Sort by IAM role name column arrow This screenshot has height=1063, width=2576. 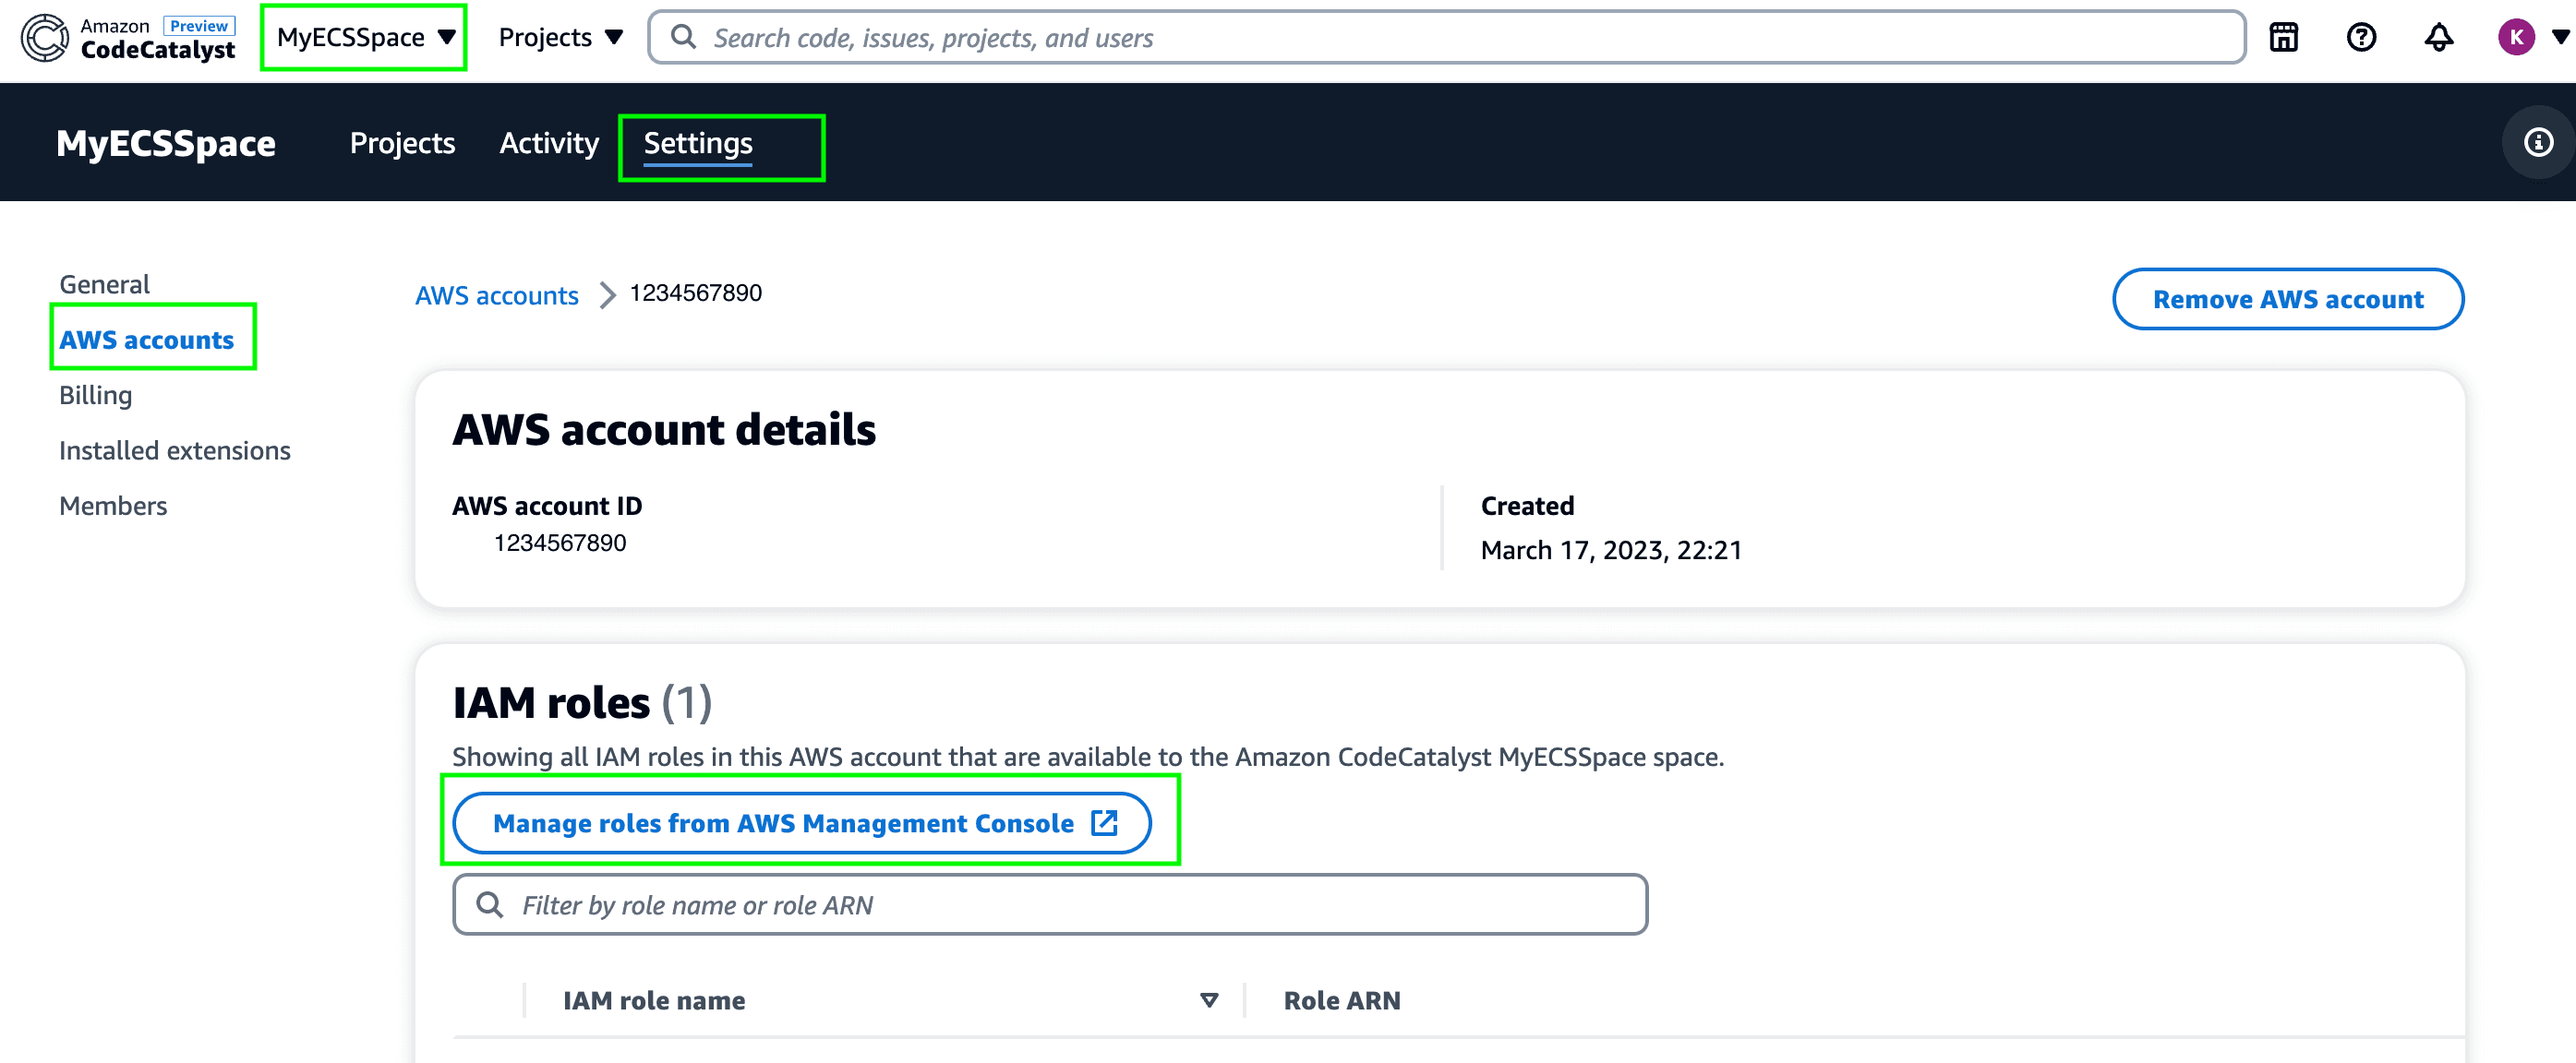coord(1209,1000)
